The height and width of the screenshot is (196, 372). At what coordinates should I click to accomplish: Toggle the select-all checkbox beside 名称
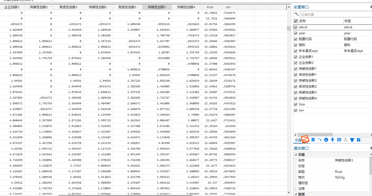click(295, 21)
